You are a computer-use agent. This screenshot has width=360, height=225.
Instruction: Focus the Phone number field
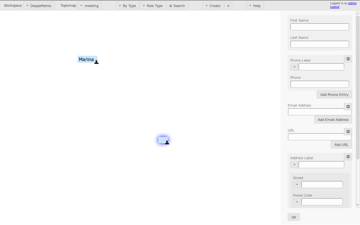(320, 84)
